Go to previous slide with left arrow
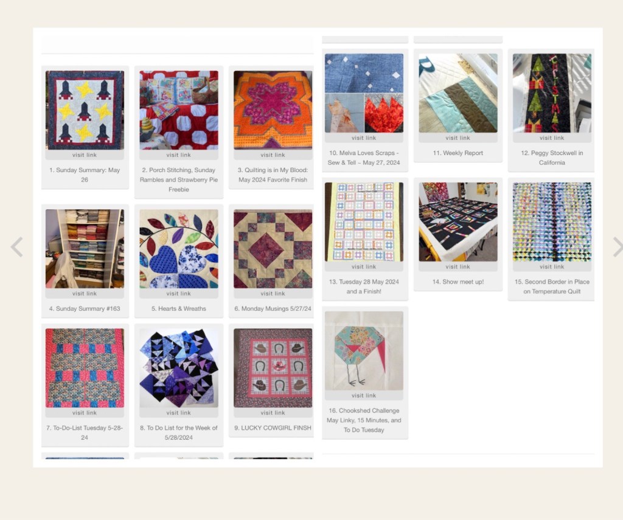The width and height of the screenshot is (623, 520). [16, 247]
